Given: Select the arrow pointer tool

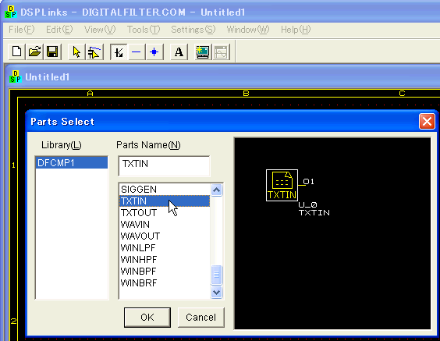Looking at the screenshot, I should click(x=76, y=52).
